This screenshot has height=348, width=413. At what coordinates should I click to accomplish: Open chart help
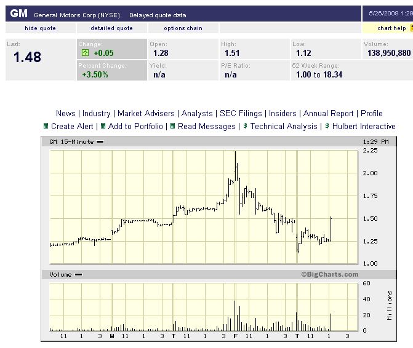tap(391, 28)
